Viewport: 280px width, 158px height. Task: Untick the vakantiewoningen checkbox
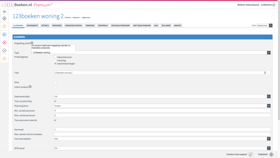click(56, 64)
